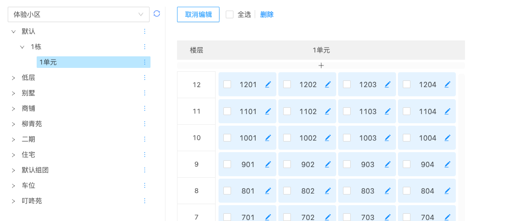Click the edit pencil for room 1201
506x221 pixels.
point(268,85)
